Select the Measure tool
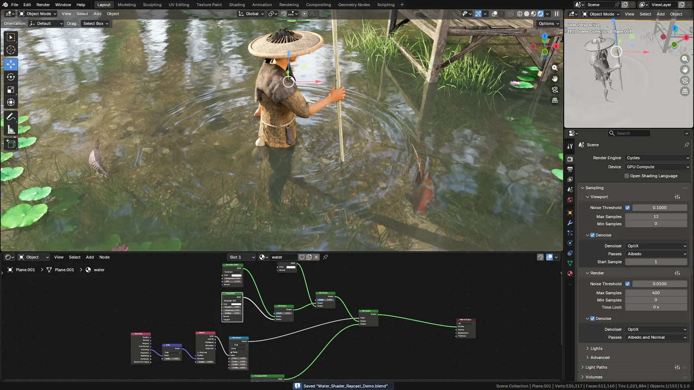 pyautogui.click(x=10, y=129)
